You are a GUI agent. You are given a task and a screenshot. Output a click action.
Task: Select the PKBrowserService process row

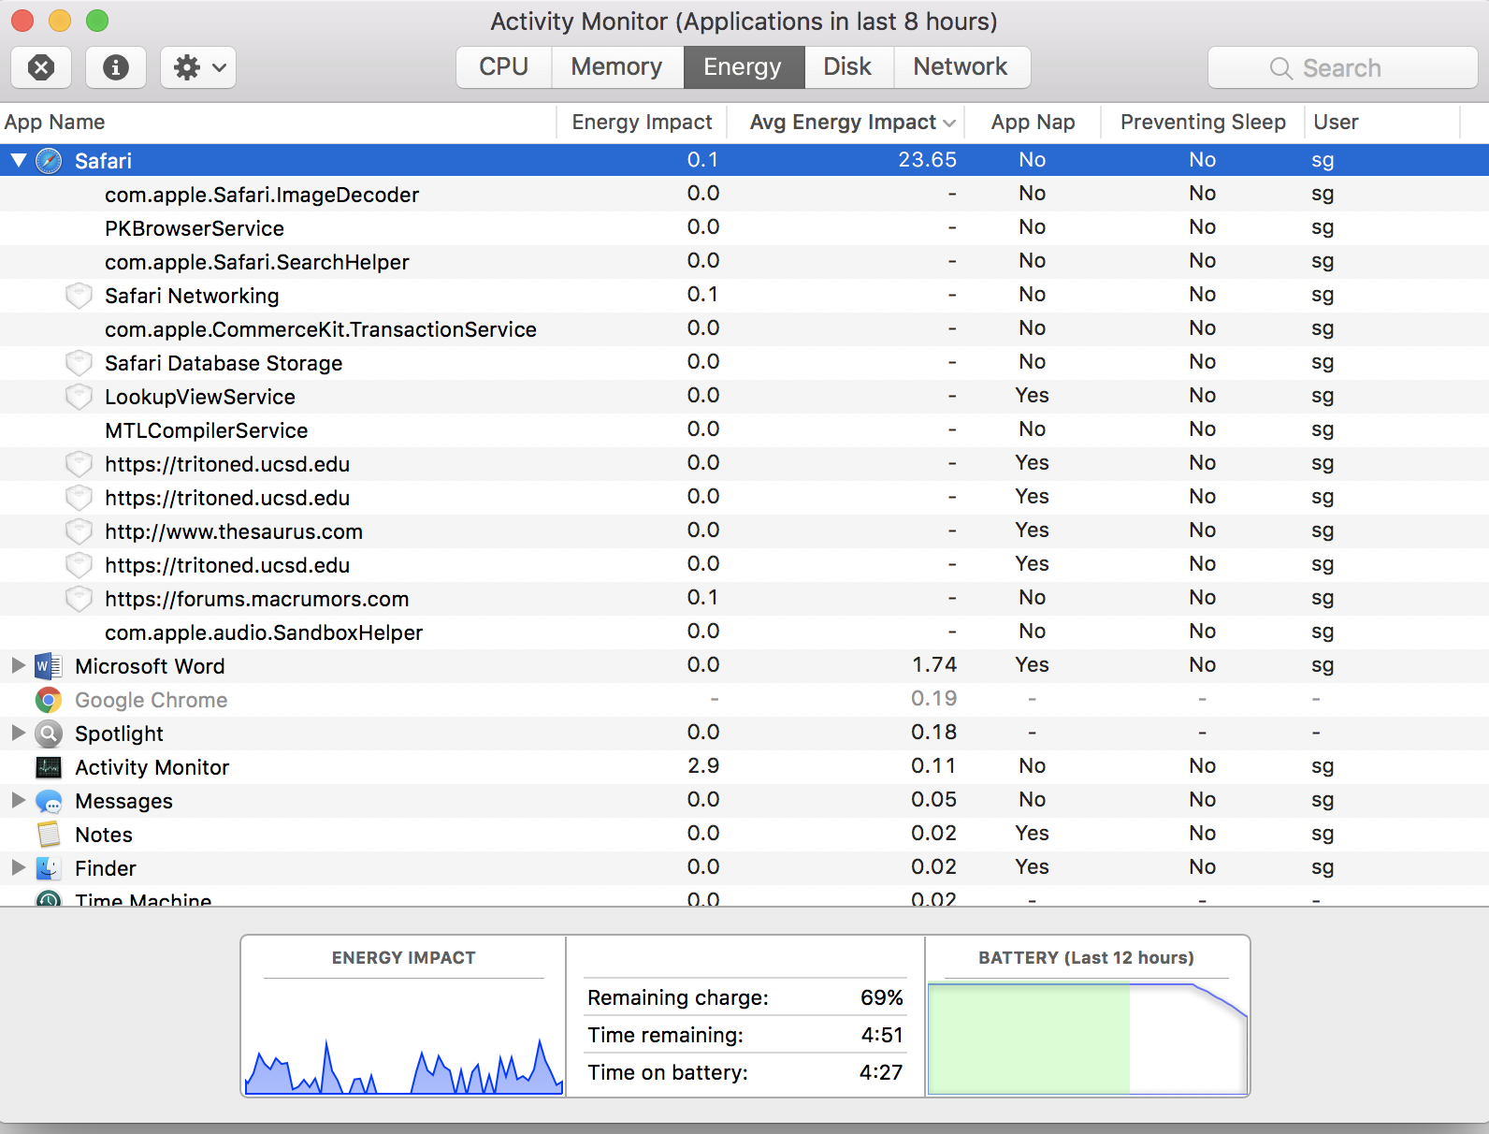(x=744, y=228)
